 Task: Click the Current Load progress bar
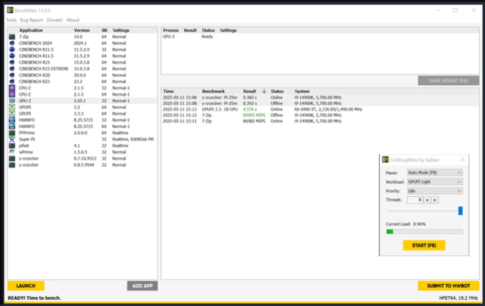click(x=424, y=232)
